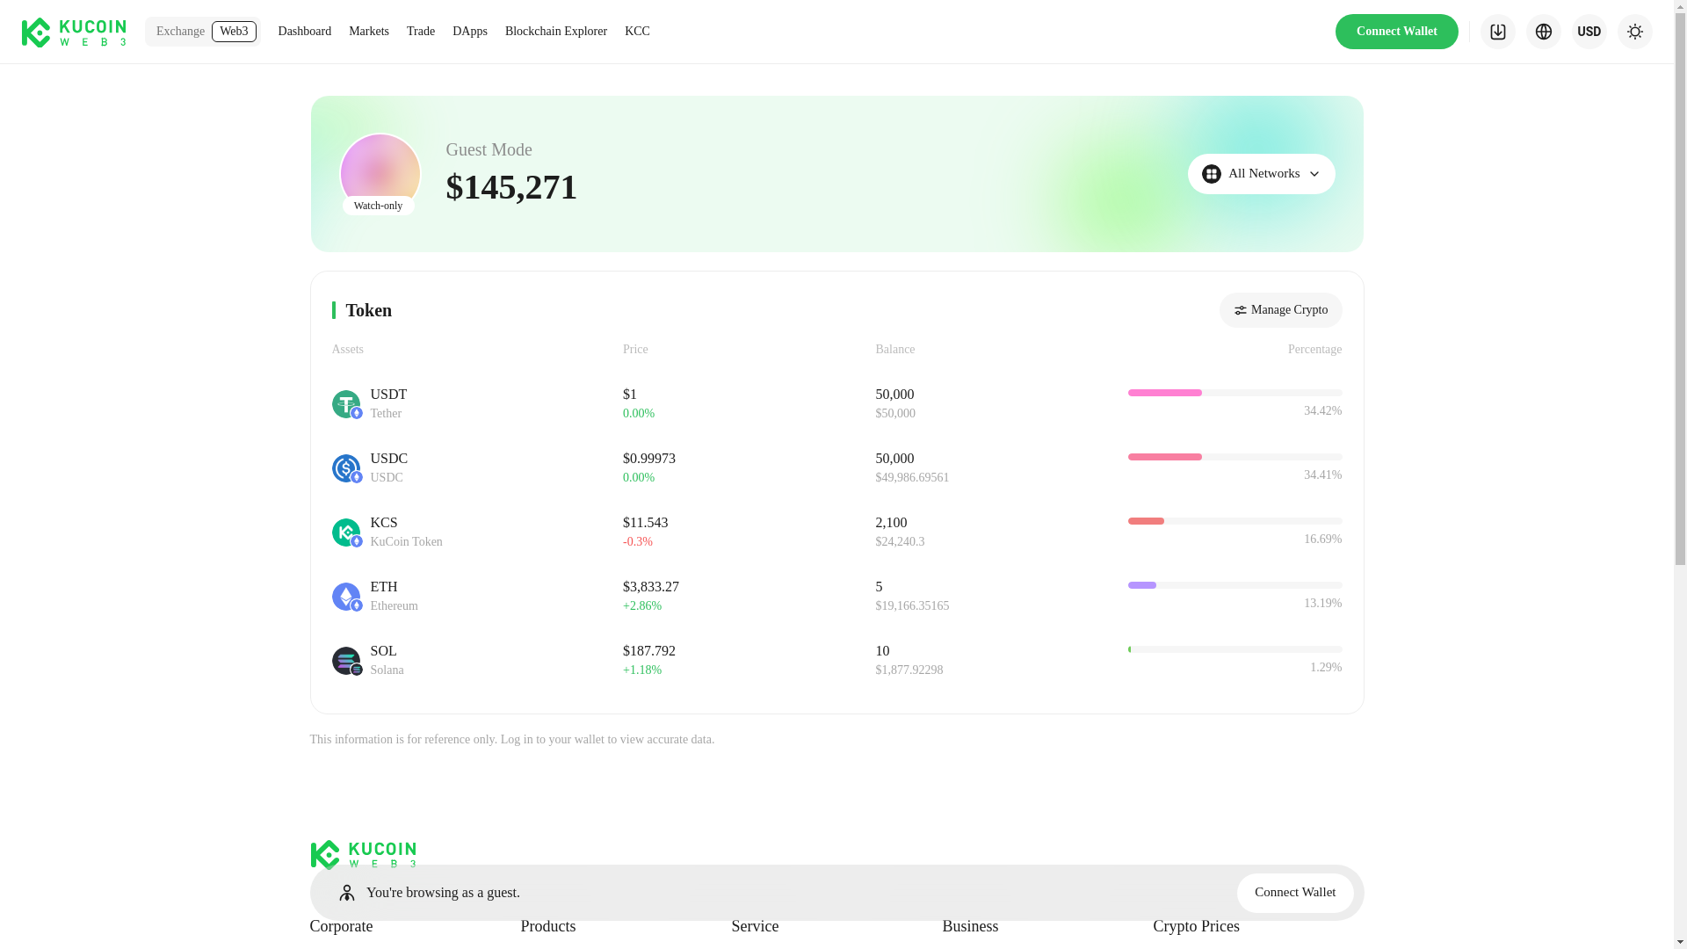Click the SOL balance value $1,877.92298

(x=909, y=670)
